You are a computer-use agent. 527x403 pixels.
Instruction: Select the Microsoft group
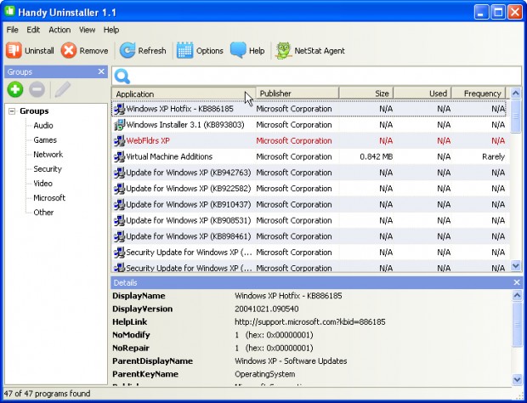[49, 197]
